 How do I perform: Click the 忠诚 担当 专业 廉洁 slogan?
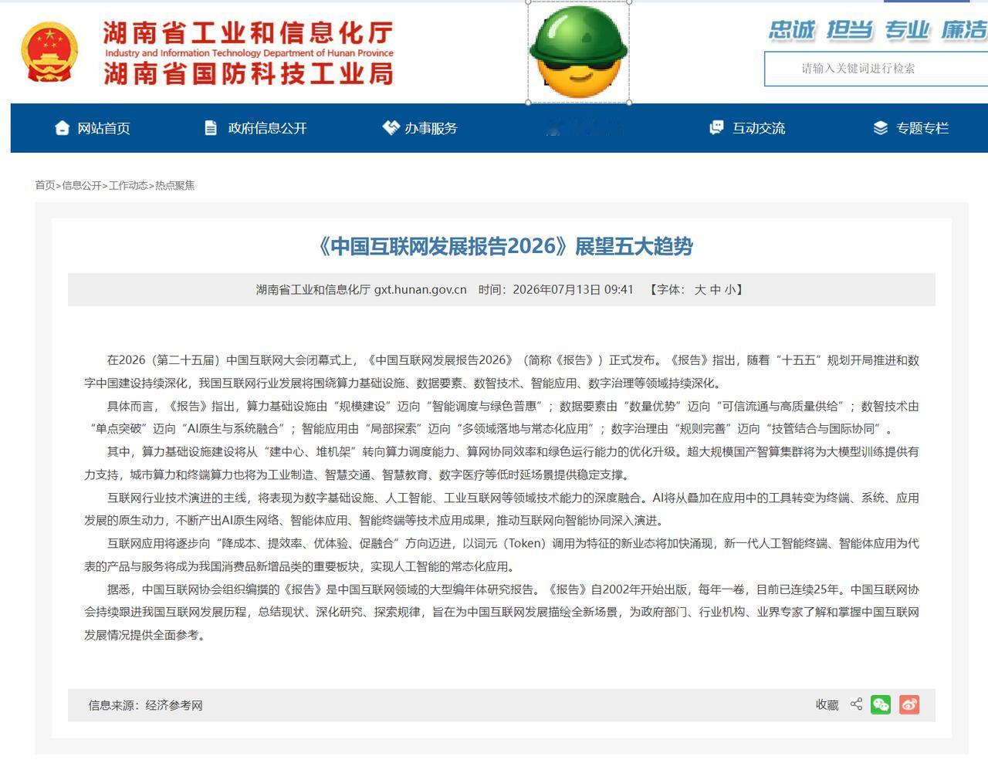(878, 30)
